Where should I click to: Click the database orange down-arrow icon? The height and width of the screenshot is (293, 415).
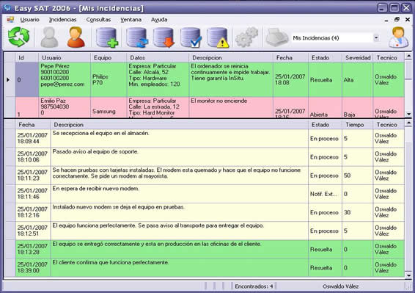pos(164,37)
